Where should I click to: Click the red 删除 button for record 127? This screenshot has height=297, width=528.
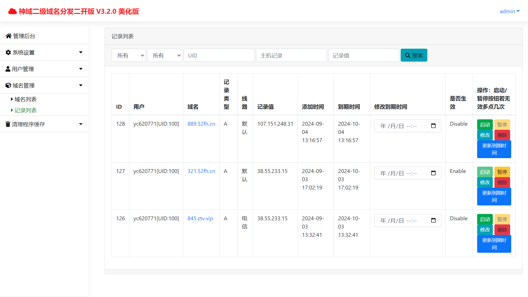pyautogui.click(x=502, y=183)
